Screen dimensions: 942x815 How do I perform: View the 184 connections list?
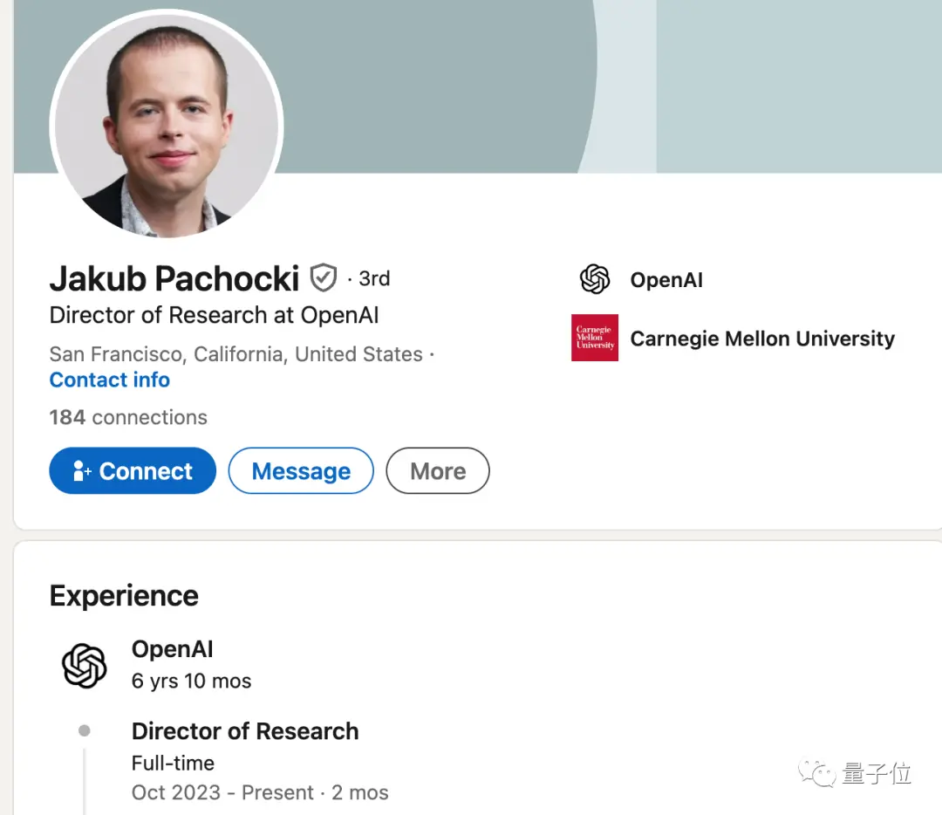128,417
